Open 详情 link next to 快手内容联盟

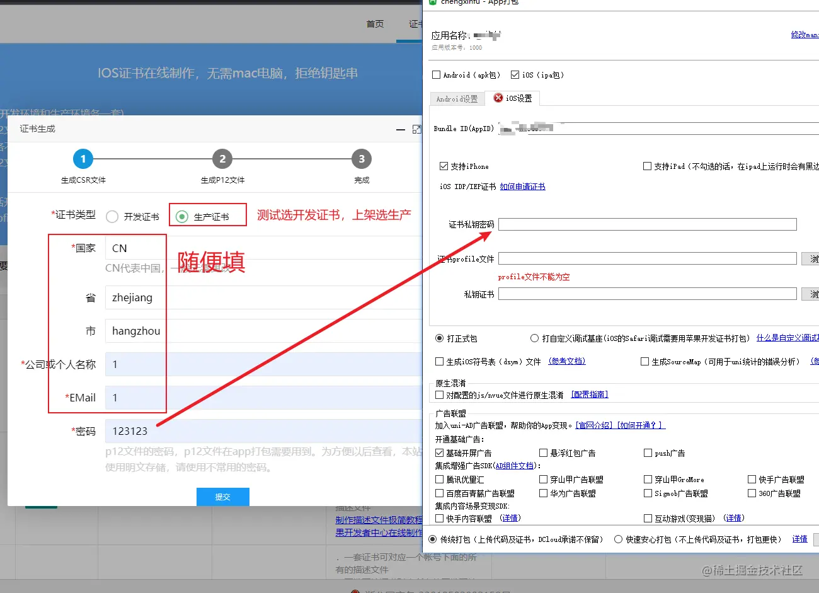tap(510, 518)
